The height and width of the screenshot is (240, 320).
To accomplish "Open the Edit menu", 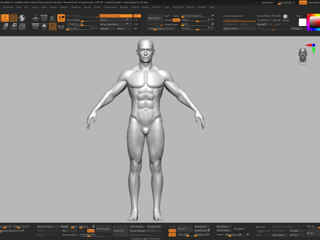I will (x=19, y=7).
